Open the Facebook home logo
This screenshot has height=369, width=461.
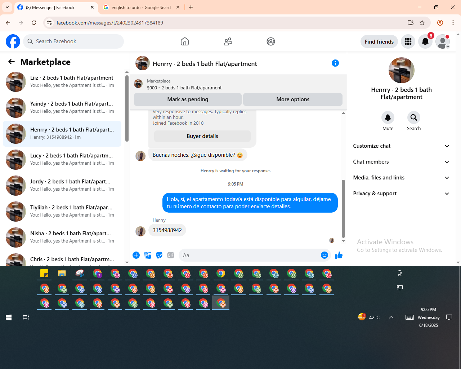click(13, 41)
